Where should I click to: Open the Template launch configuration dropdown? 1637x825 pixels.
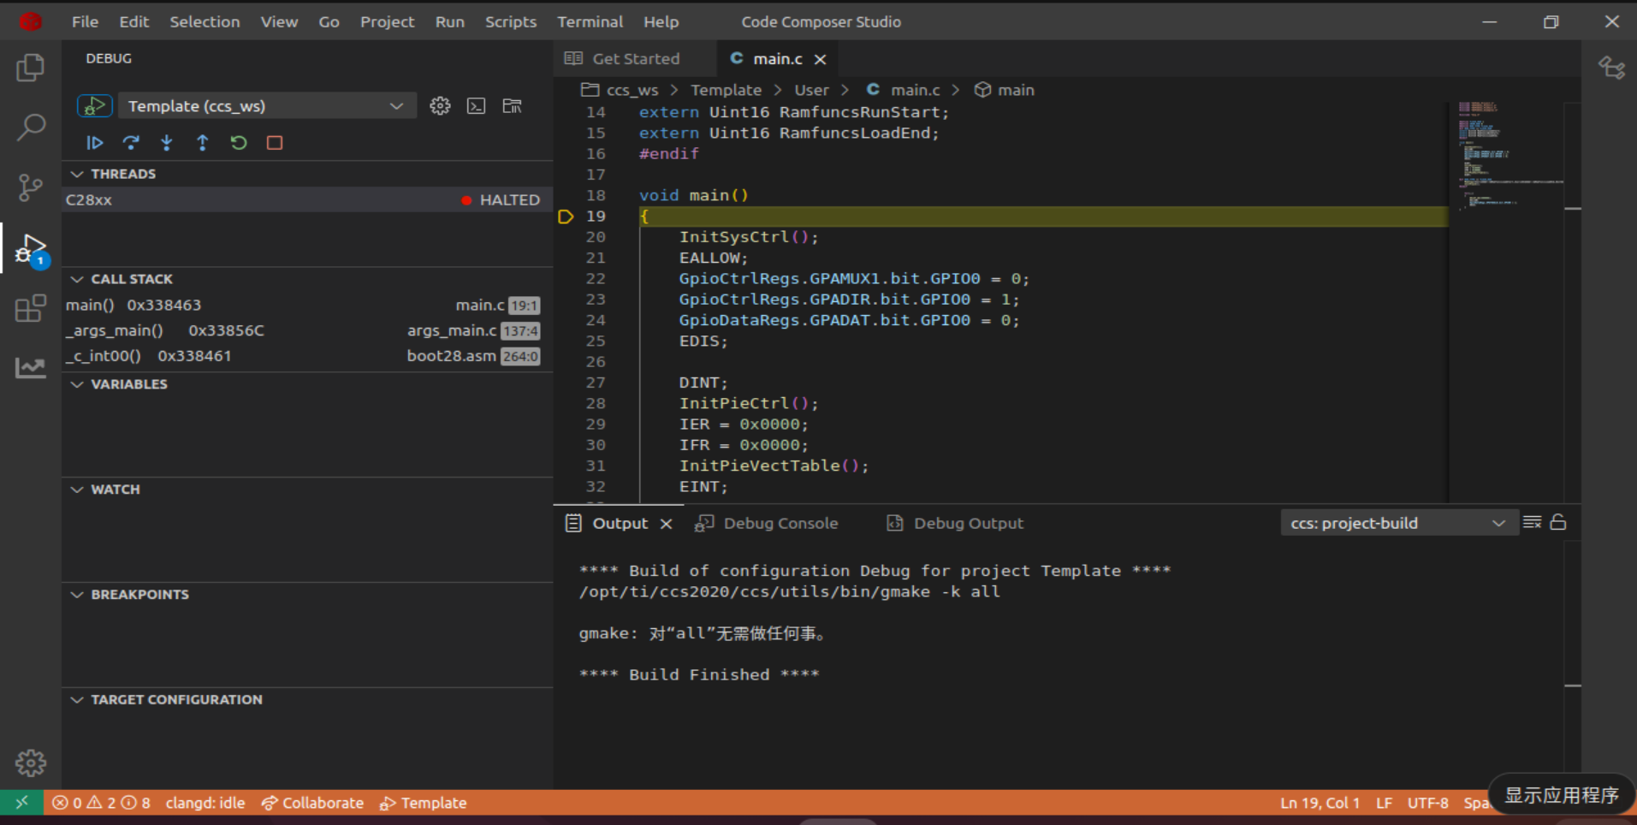click(x=266, y=106)
